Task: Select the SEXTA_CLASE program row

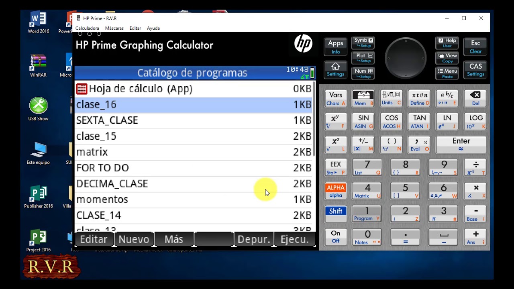Action: tap(194, 120)
